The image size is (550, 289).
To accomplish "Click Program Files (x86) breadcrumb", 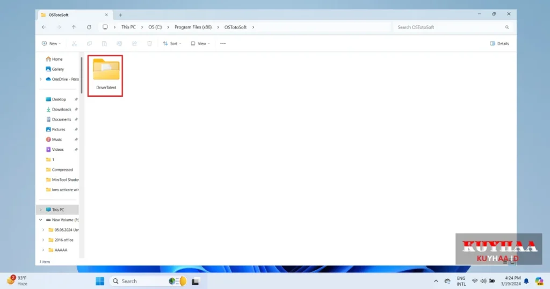I will point(193,27).
